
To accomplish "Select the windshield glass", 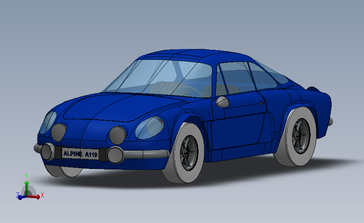I will pyautogui.click(x=158, y=77).
